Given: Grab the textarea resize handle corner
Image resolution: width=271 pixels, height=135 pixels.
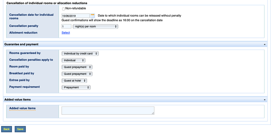Looking at the screenshot, I should coord(153,113).
